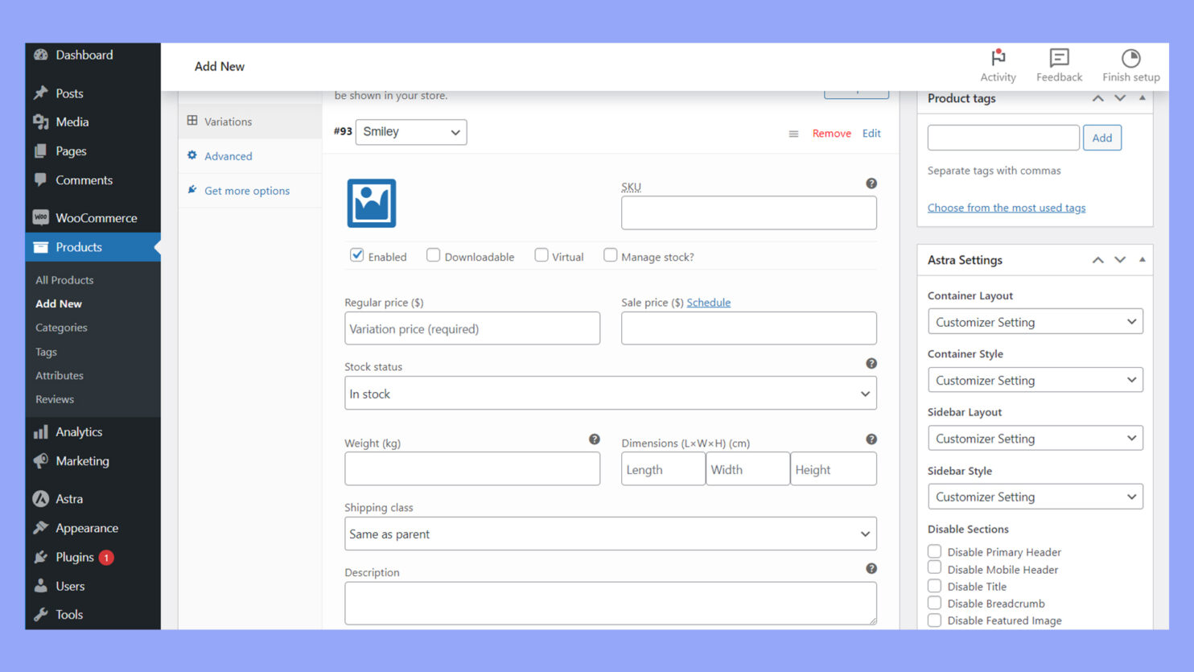The height and width of the screenshot is (672, 1194).
Task: Open Choose from the most used tags
Action: click(1006, 207)
